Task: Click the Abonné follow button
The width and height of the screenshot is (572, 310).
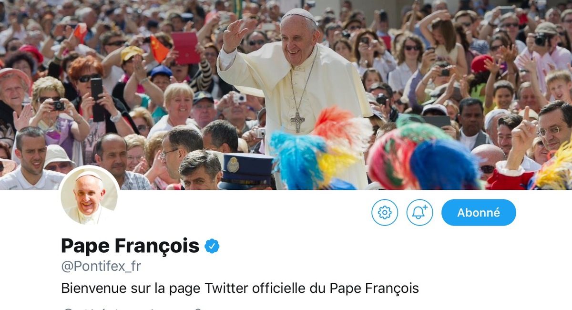Action: (479, 212)
